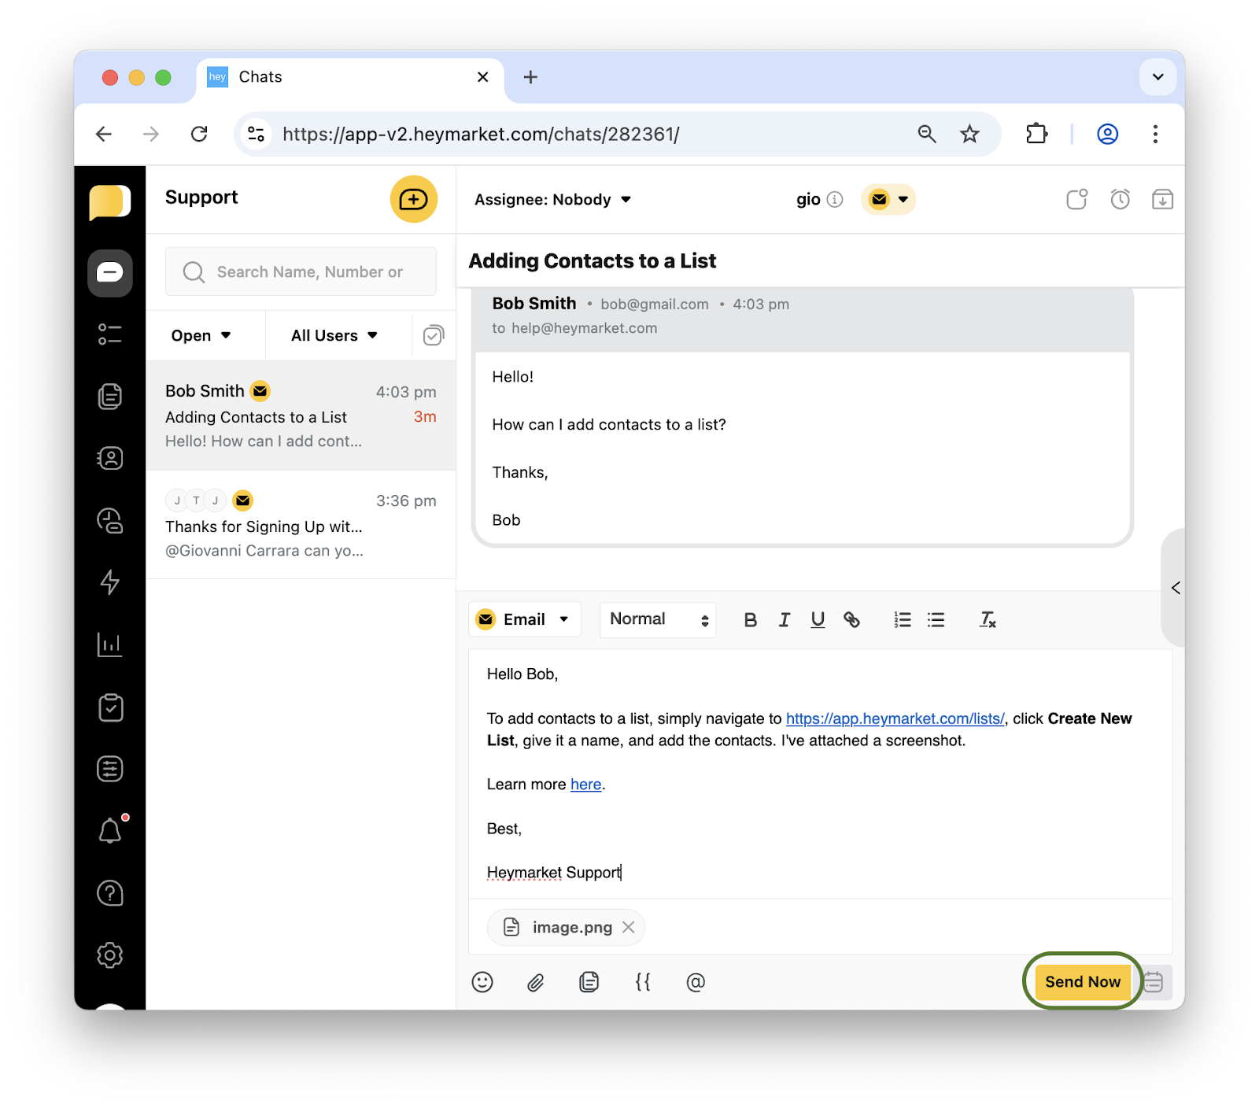Click the app.heymarket.com/lists link in draft
This screenshot has width=1259, height=1108.
point(895,718)
